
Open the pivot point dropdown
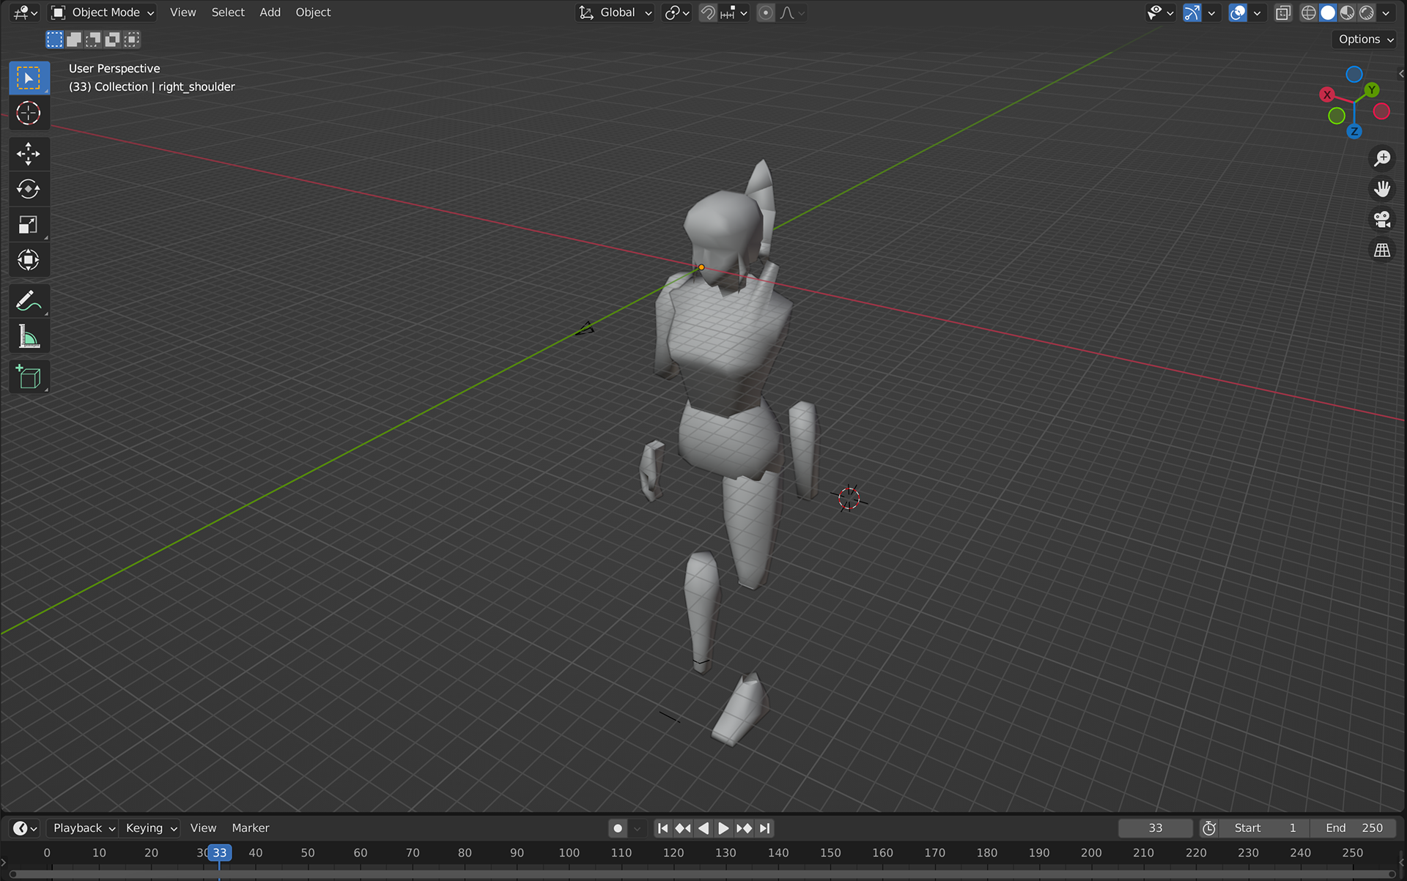[x=677, y=12]
